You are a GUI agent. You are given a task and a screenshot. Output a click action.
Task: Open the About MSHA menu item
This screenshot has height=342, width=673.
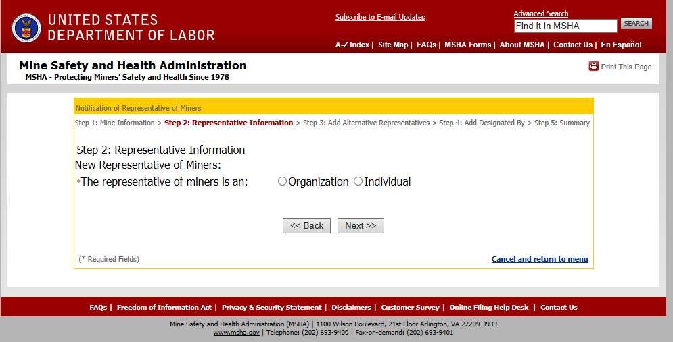(522, 45)
